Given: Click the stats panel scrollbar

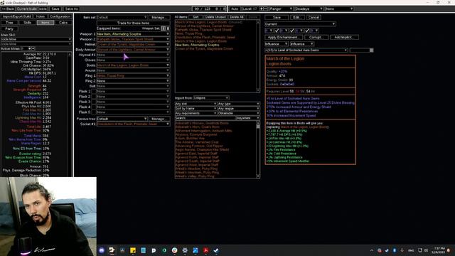Looking at the screenshot, I should pyautogui.click(x=70, y=114).
